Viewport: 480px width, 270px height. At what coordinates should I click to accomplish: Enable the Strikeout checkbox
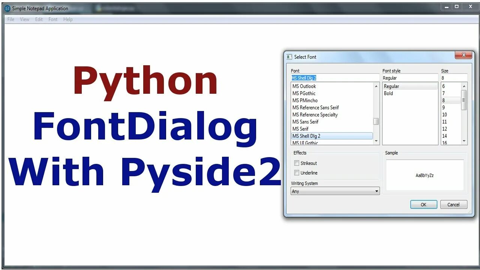(x=297, y=163)
